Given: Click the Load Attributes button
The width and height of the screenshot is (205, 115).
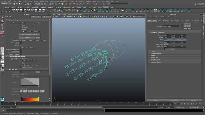Looking at the screenshot, I should point(174,100).
